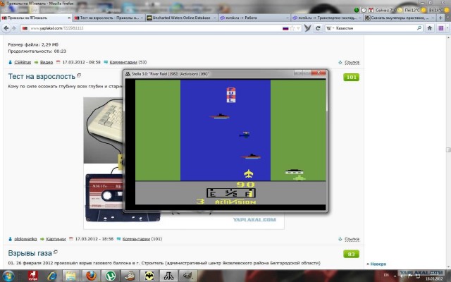The width and height of the screenshot is (451, 282).
Task: Open 'Картинки' category link
Action: 56,239
